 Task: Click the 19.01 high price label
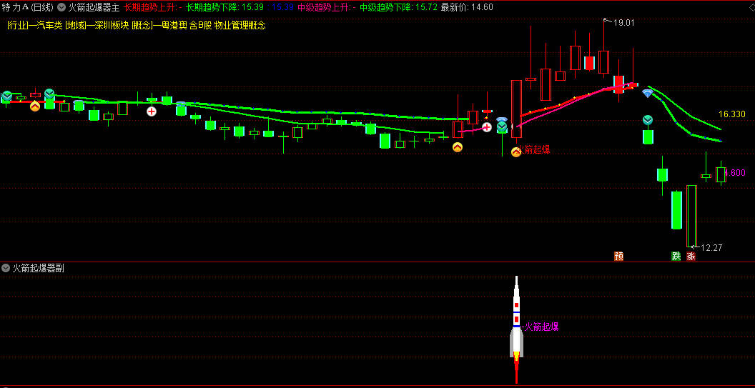[623, 22]
